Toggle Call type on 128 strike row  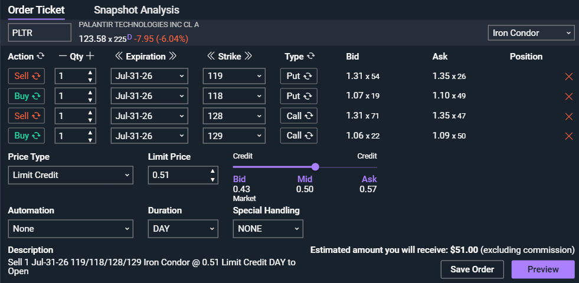tap(299, 116)
